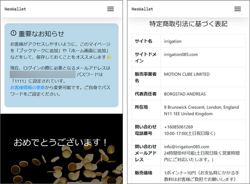Click the サイト名 row label
The image size is (250, 184).
pos(143,41)
